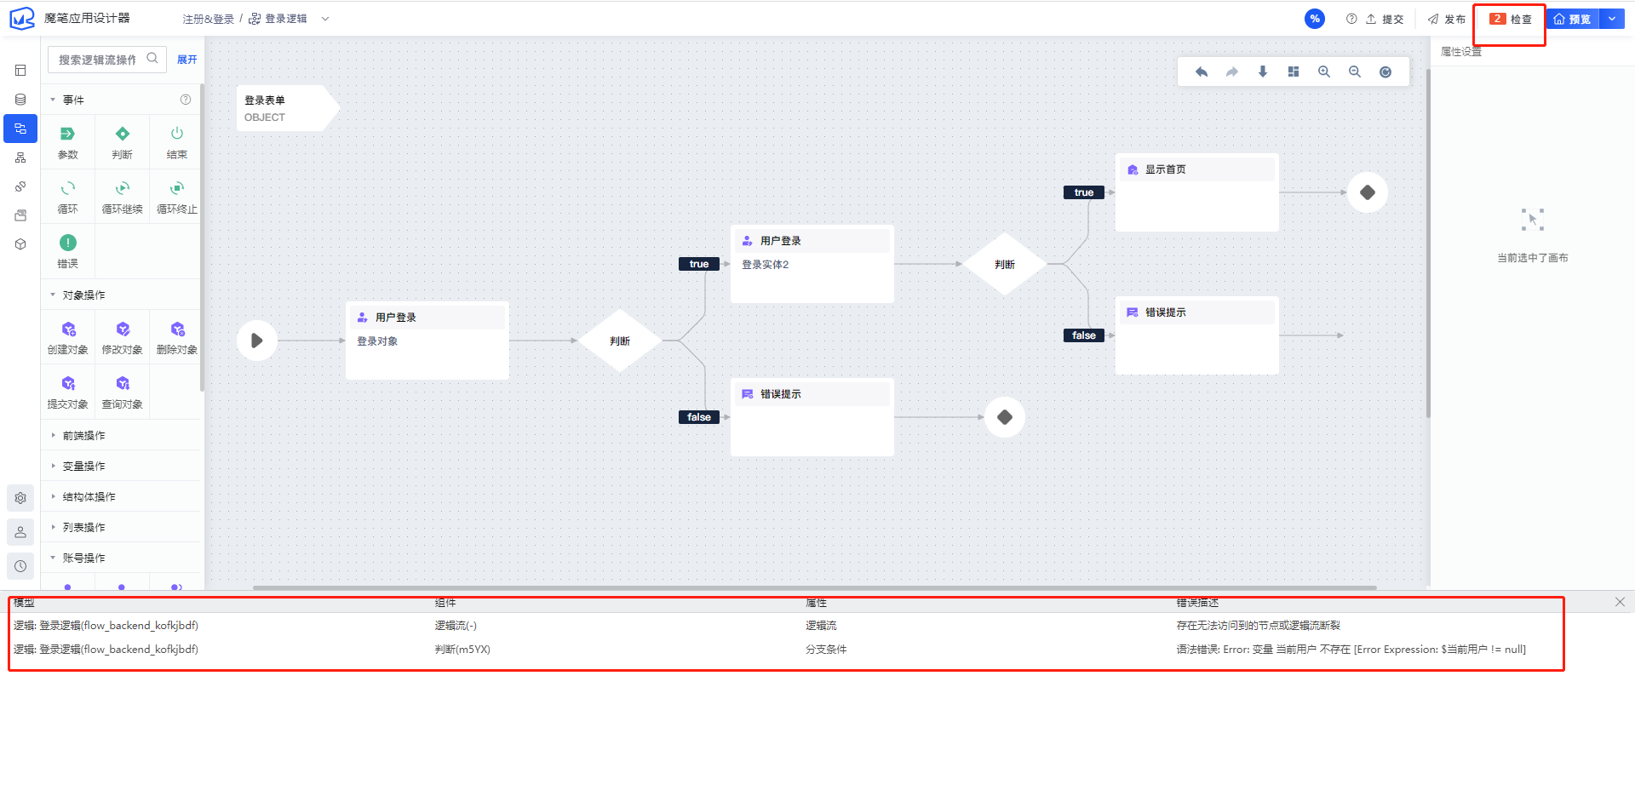Open the page layout sidebar icon
The height and width of the screenshot is (796, 1635).
pos(20,71)
